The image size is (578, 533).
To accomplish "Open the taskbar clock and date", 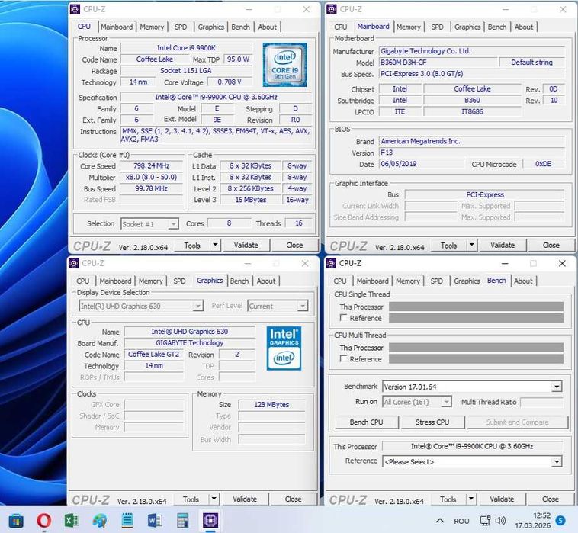I will click(x=533, y=521).
